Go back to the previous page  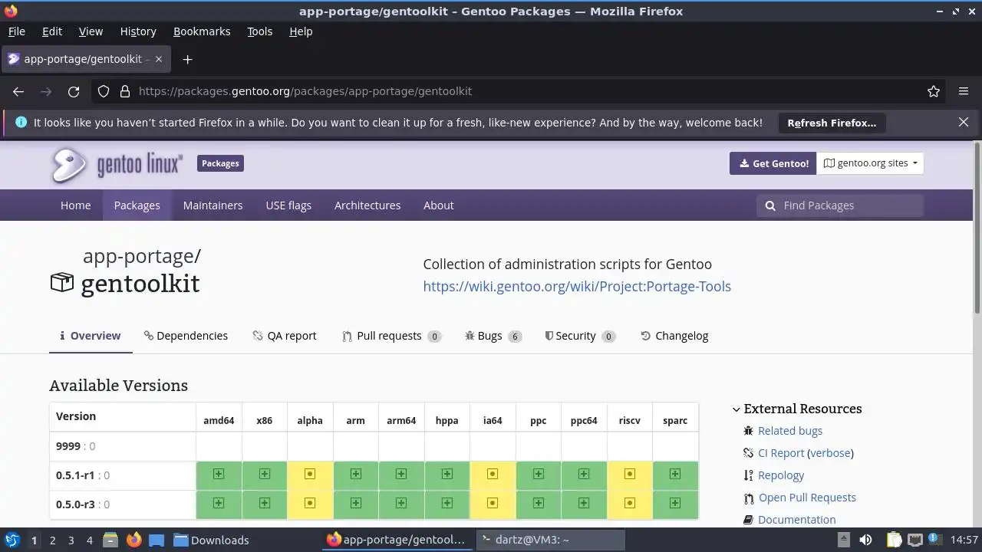pos(18,91)
